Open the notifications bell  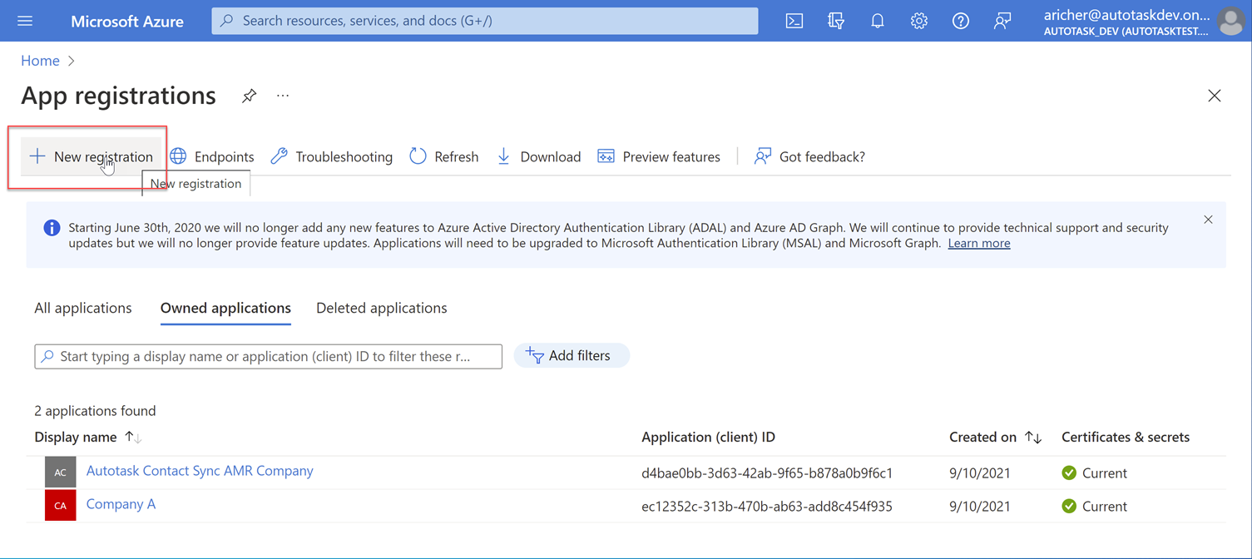(x=878, y=21)
